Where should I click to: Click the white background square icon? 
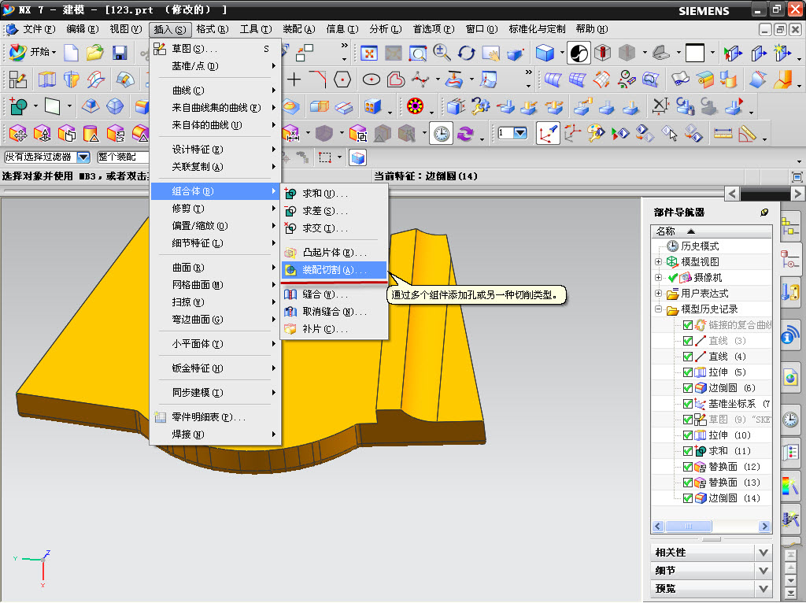point(694,53)
